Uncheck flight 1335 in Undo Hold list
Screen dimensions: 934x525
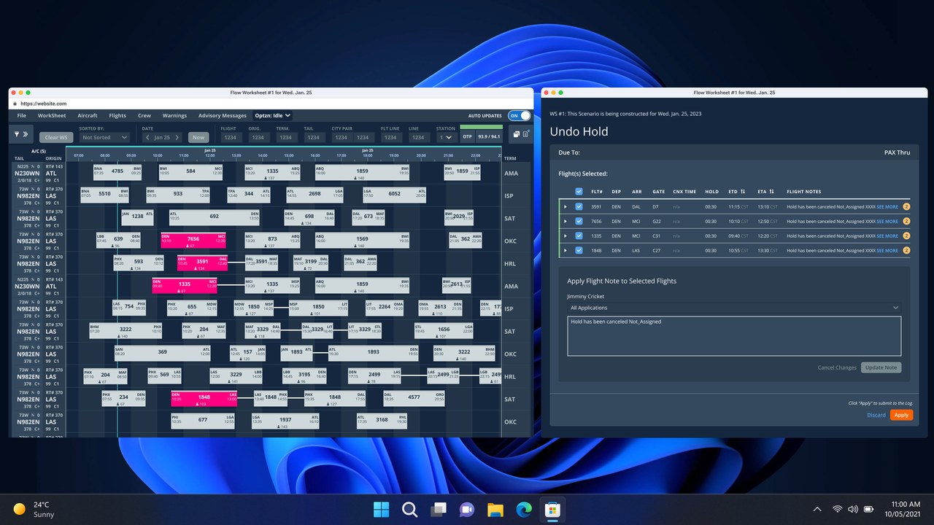[579, 236]
